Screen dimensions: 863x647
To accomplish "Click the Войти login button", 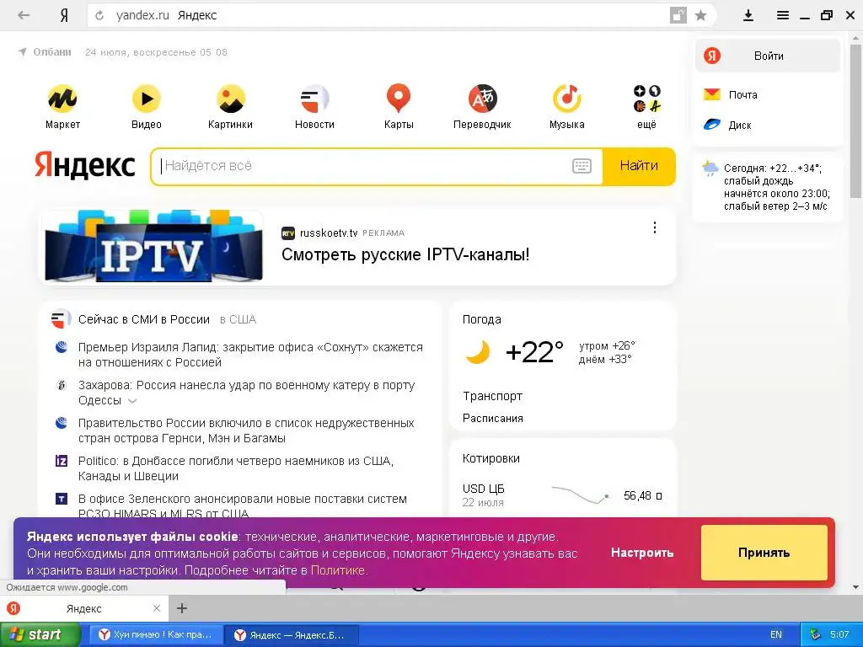I will coord(768,56).
